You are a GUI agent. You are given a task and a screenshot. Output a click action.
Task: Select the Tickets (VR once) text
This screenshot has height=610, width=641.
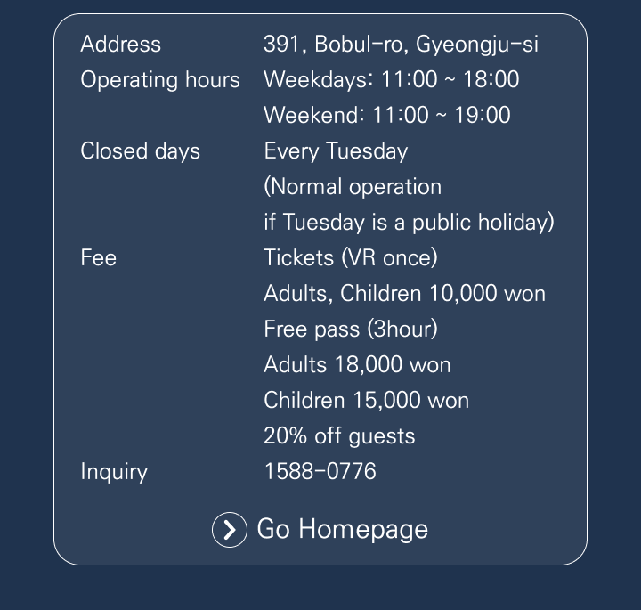click(351, 258)
